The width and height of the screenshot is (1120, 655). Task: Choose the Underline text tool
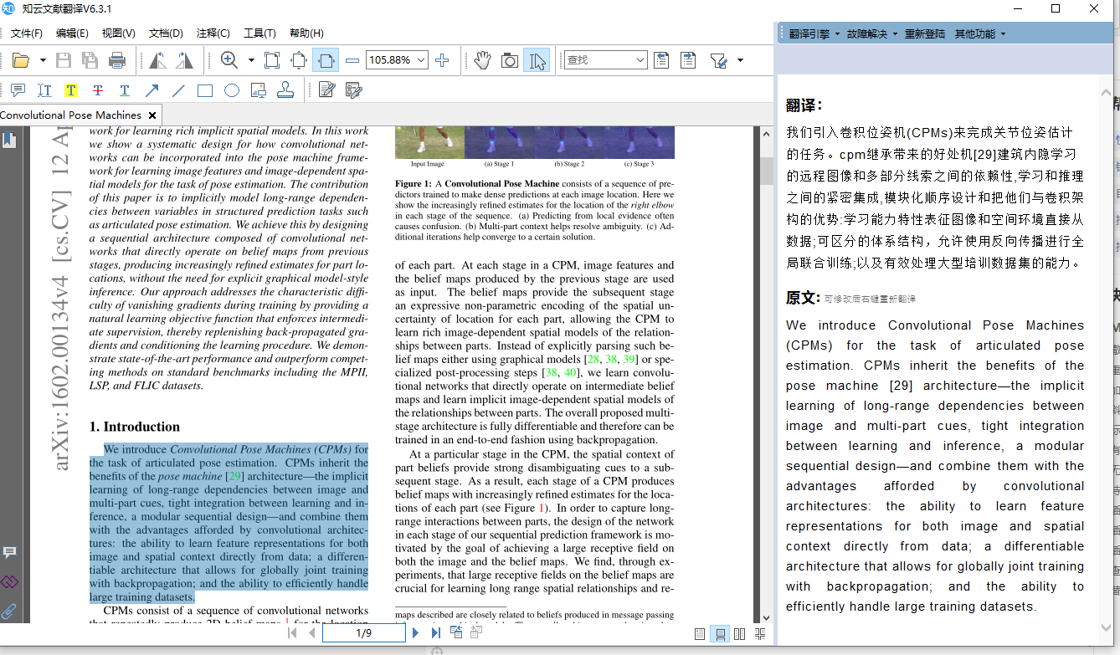[x=125, y=90]
